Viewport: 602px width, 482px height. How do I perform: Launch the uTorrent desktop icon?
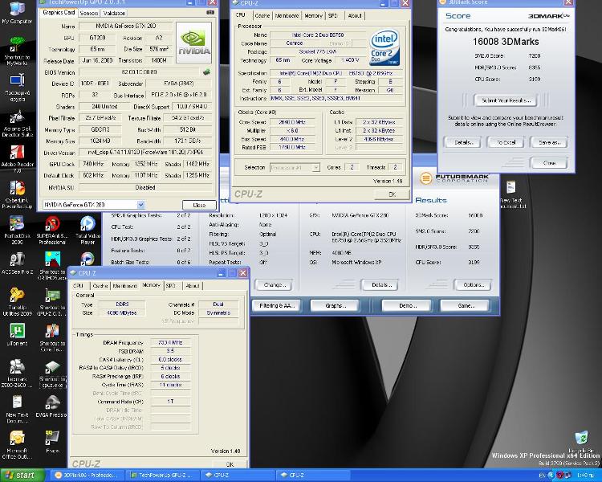coord(17,334)
